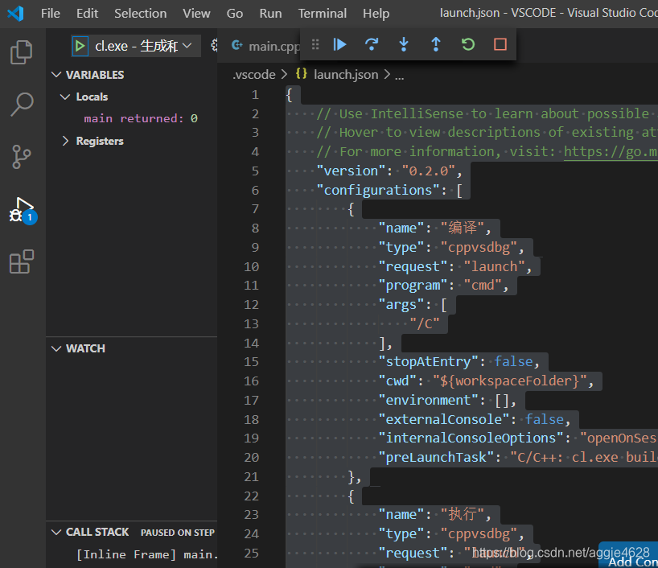Open the View menu
This screenshot has width=658, height=568.
point(196,14)
